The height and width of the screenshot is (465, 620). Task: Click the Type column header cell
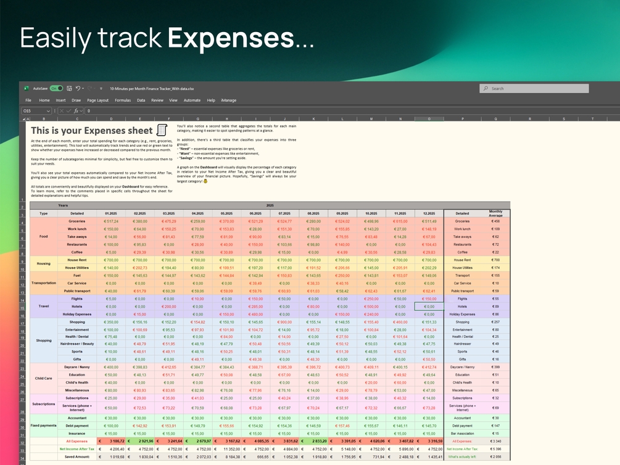tap(44, 213)
